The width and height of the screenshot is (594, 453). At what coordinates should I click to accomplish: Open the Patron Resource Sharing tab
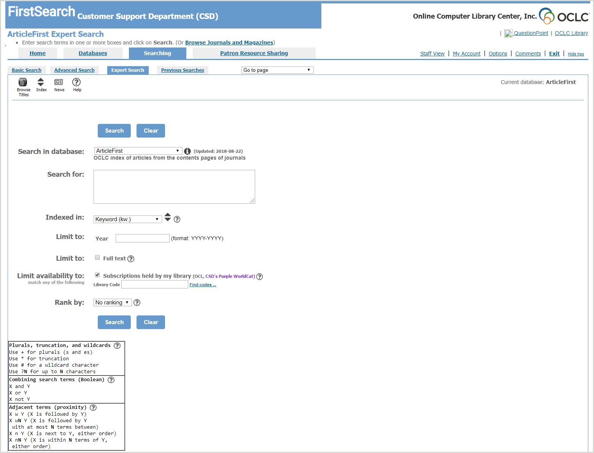coord(254,53)
